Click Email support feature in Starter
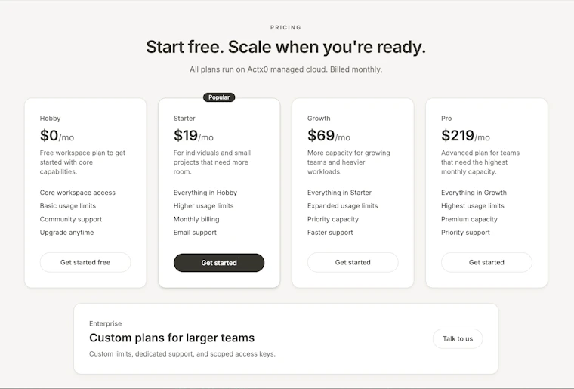The width and height of the screenshot is (574, 389). (x=195, y=233)
